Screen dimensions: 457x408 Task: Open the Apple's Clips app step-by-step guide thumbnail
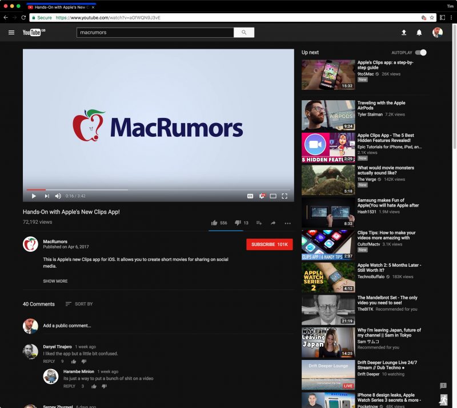click(328, 75)
